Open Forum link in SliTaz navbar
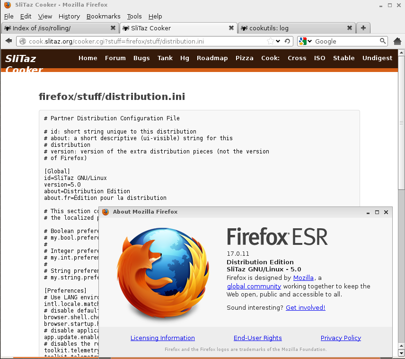The image size is (405, 359). click(x=115, y=58)
